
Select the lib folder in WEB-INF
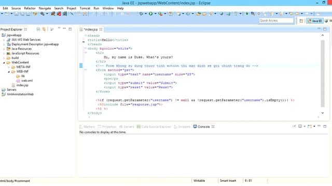pyautogui.click(x=21, y=76)
